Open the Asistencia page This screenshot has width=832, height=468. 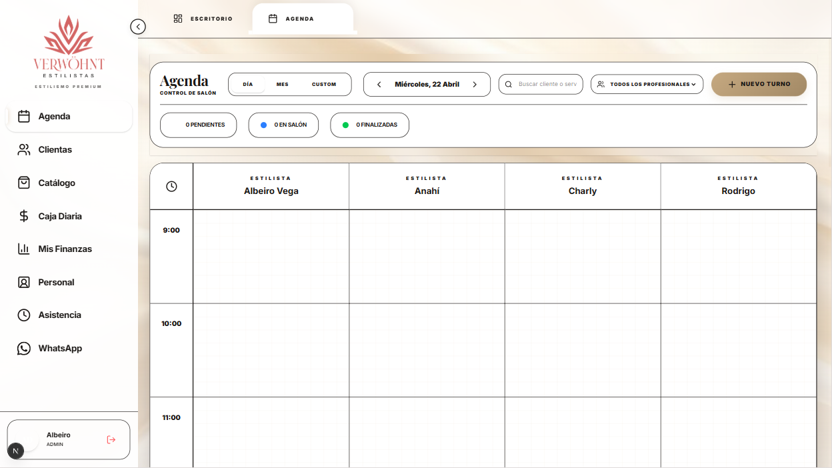pyautogui.click(x=59, y=315)
